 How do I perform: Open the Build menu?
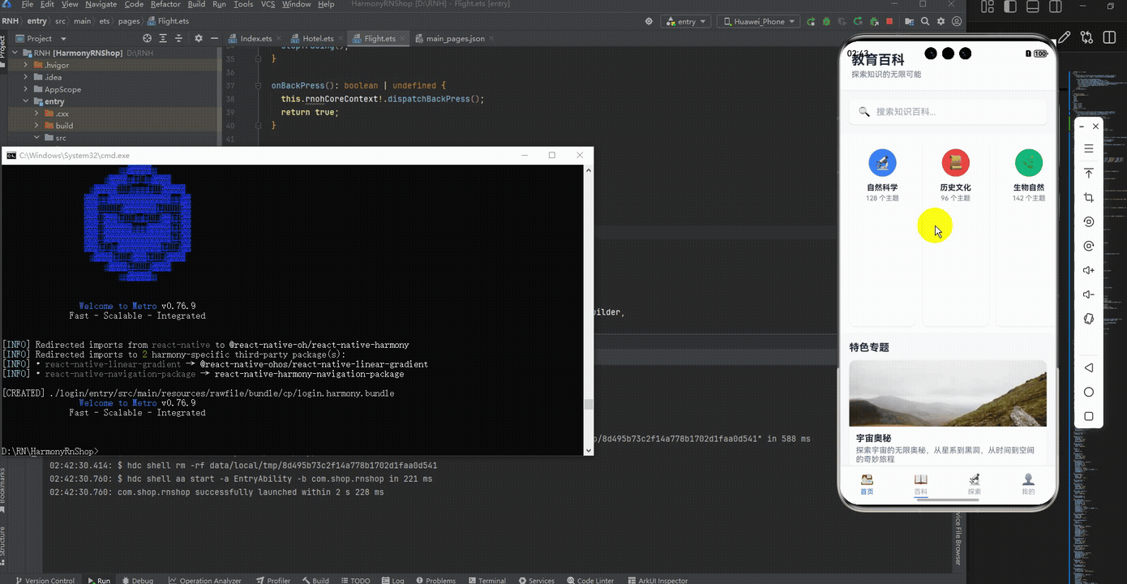coord(196,4)
